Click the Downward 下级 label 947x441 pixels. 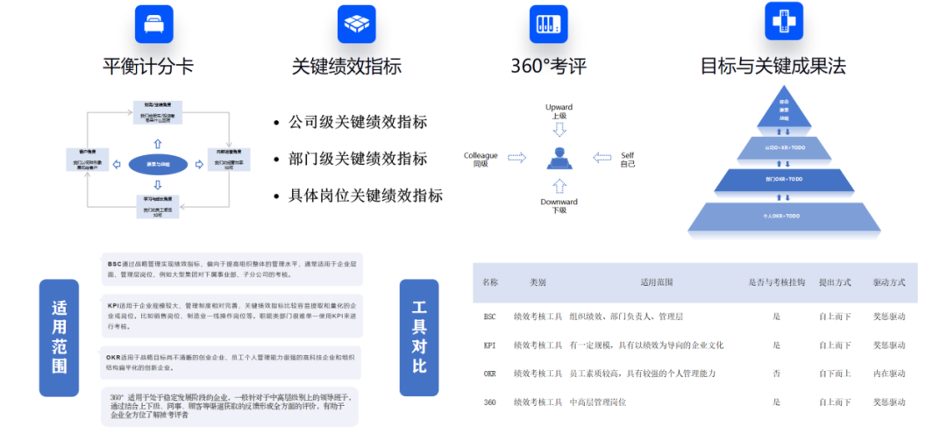tap(559, 206)
